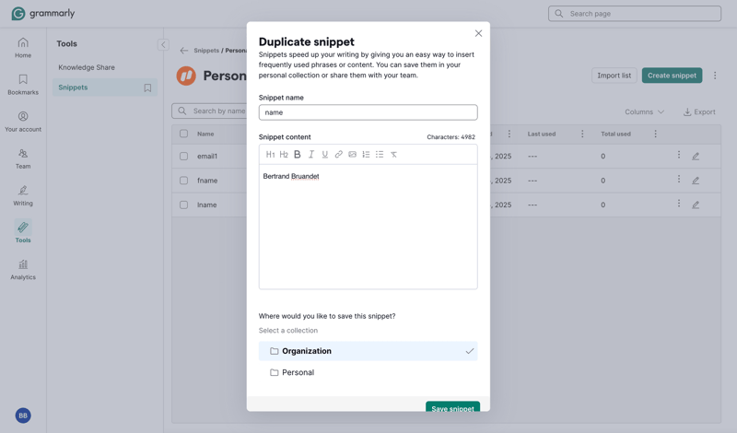
Task: Apply Heading 2 formatting in snippet toolbar
Action: pyautogui.click(x=284, y=154)
